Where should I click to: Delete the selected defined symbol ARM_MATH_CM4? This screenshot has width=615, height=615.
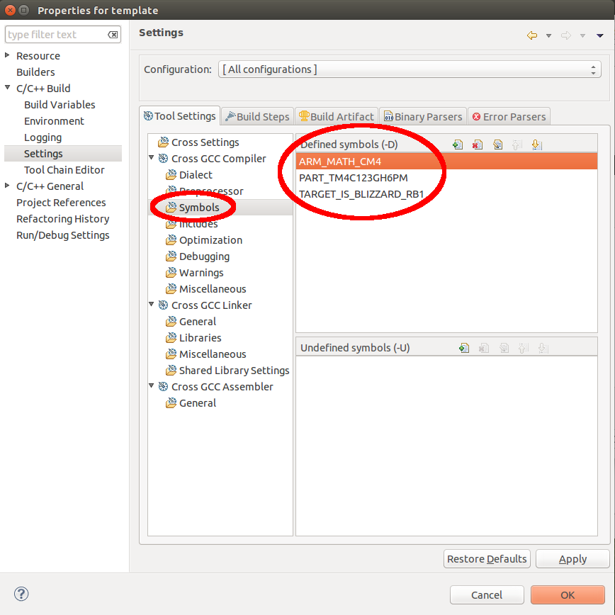(477, 145)
